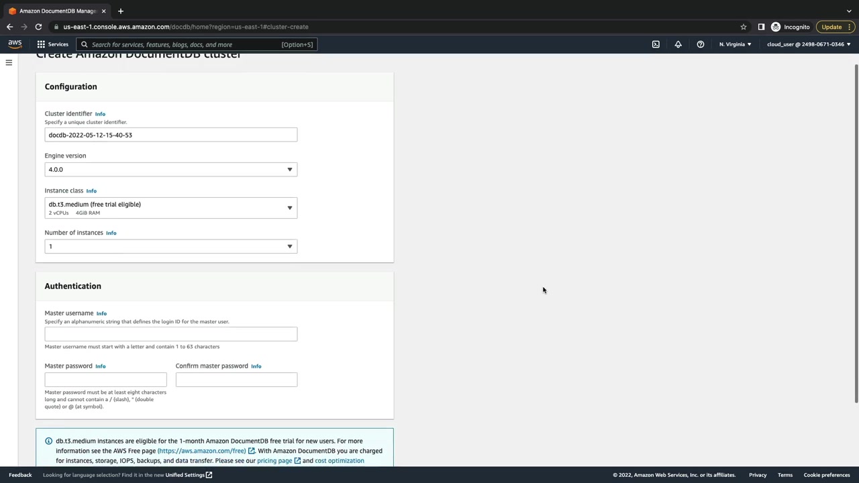Click the Master username input field
859x483 pixels.
[x=171, y=334]
